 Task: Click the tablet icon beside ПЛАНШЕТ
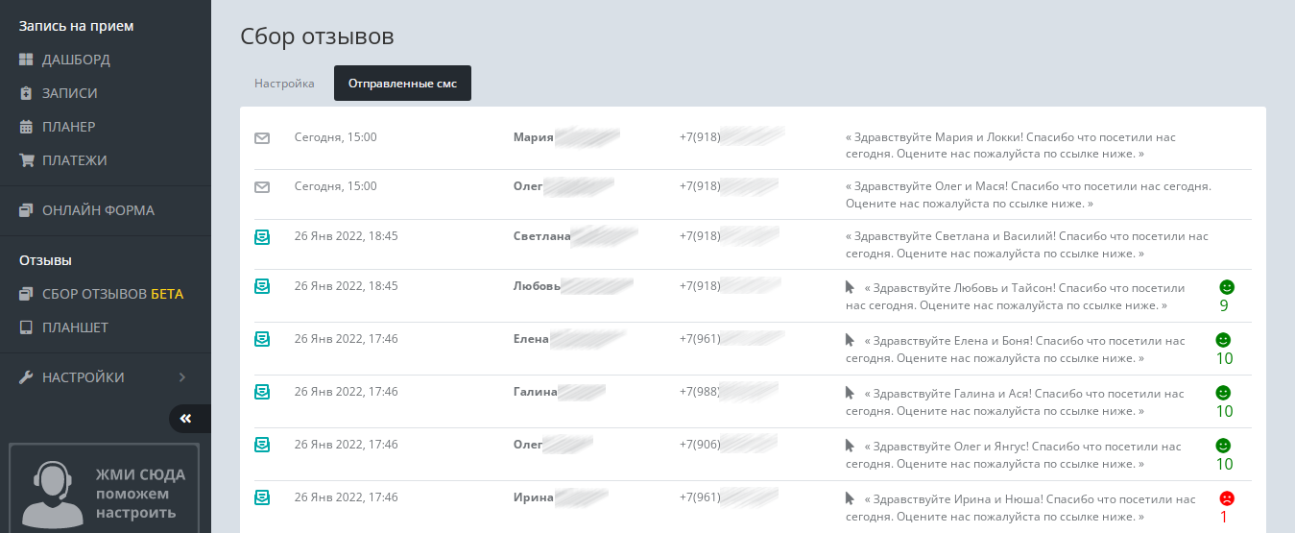pos(26,327)
